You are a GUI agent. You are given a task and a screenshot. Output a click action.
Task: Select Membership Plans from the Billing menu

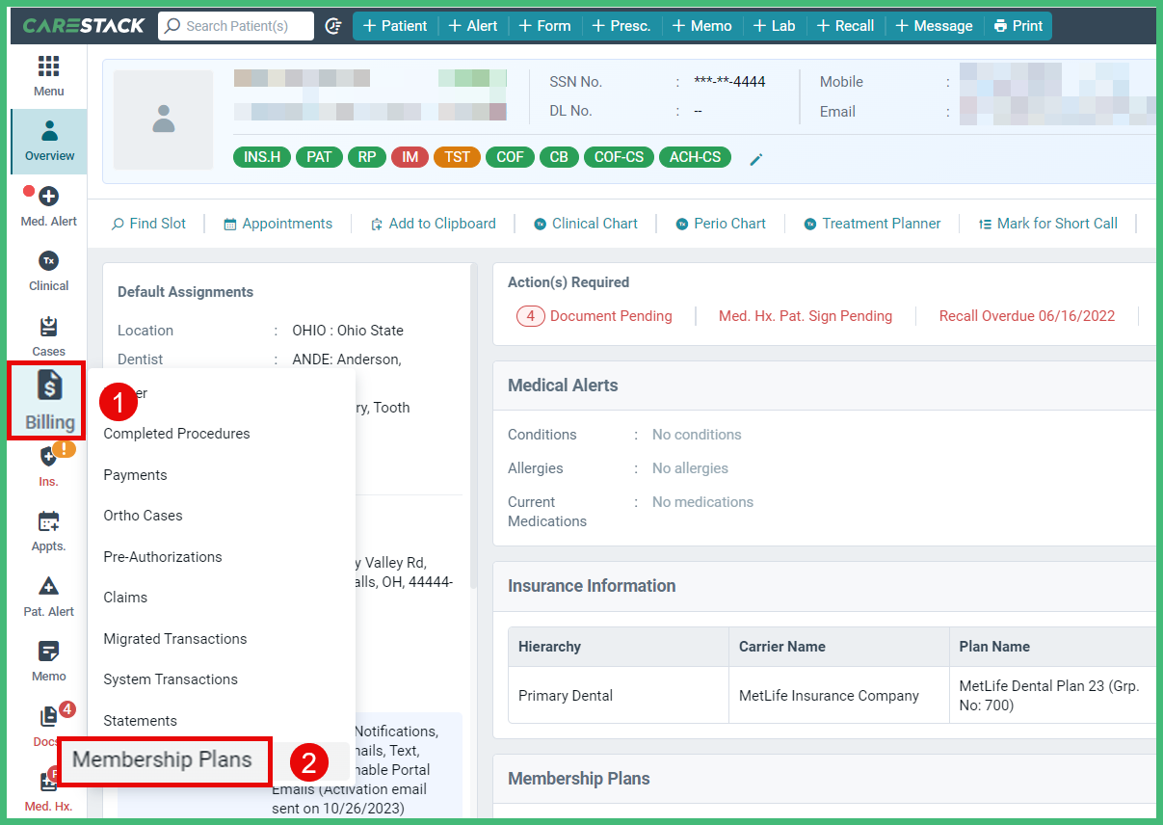164,760
